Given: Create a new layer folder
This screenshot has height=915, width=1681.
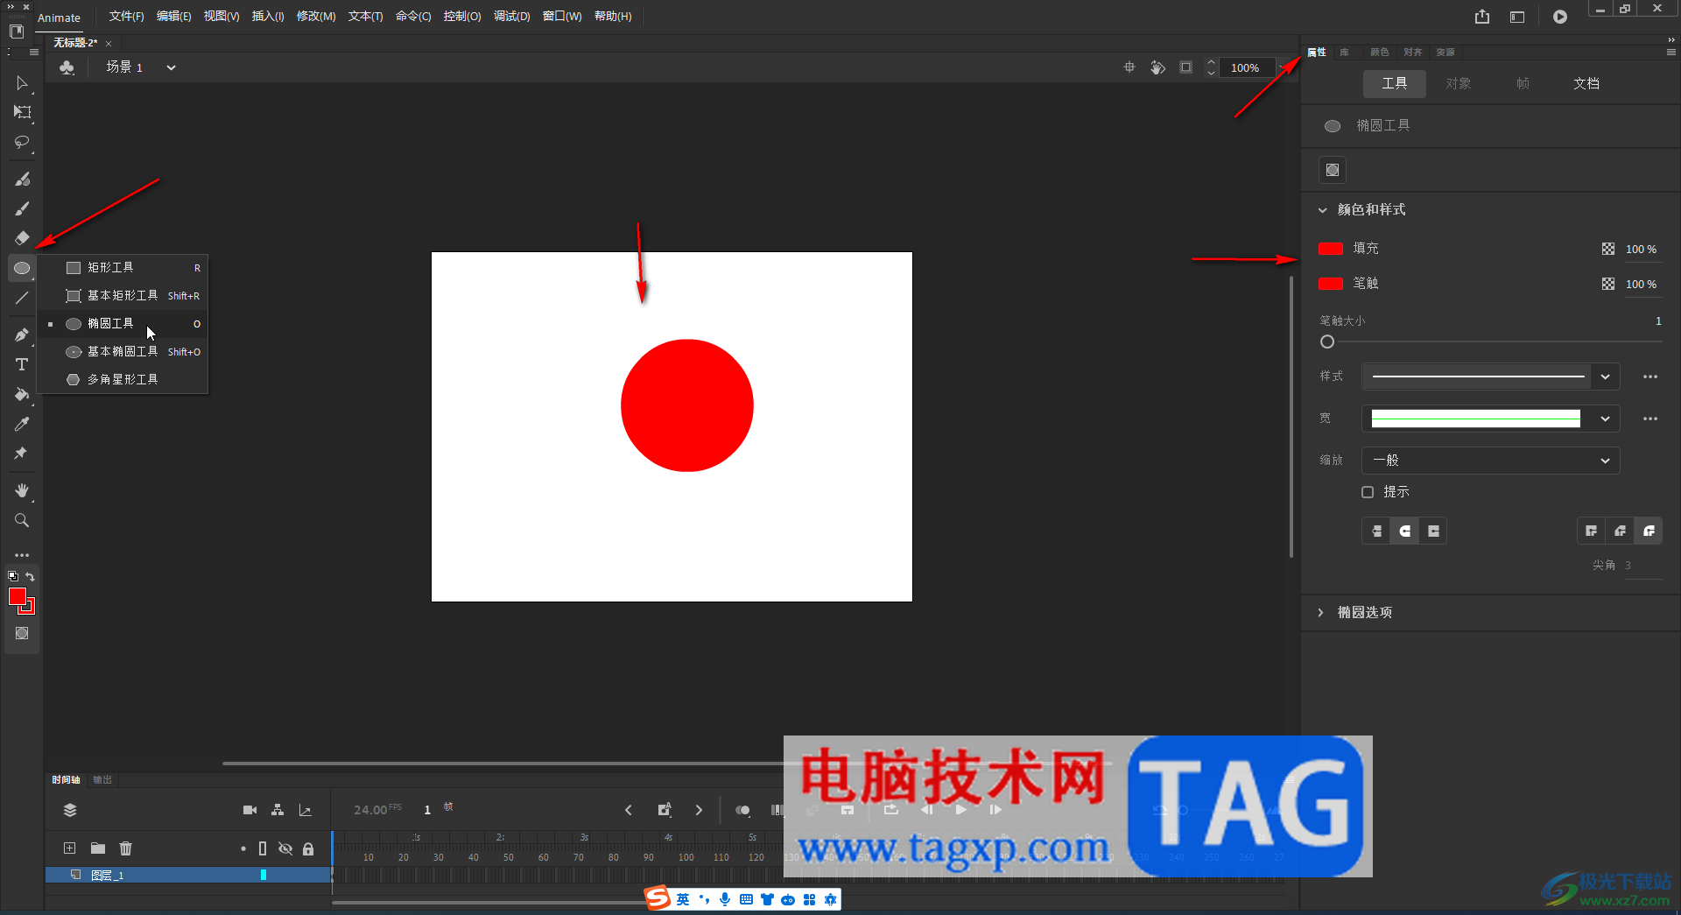Looking at the screenshot, I should 98,848.
